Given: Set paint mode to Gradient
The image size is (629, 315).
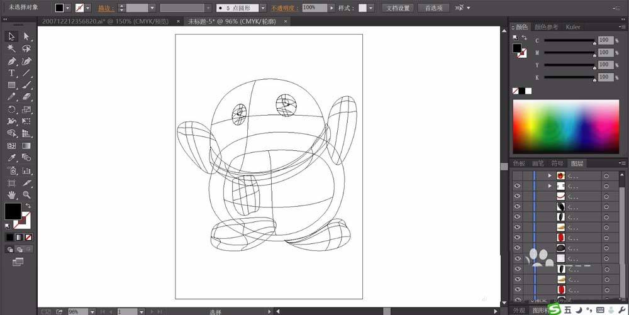Looking at the screenshot, I should (x=19, y=238).
